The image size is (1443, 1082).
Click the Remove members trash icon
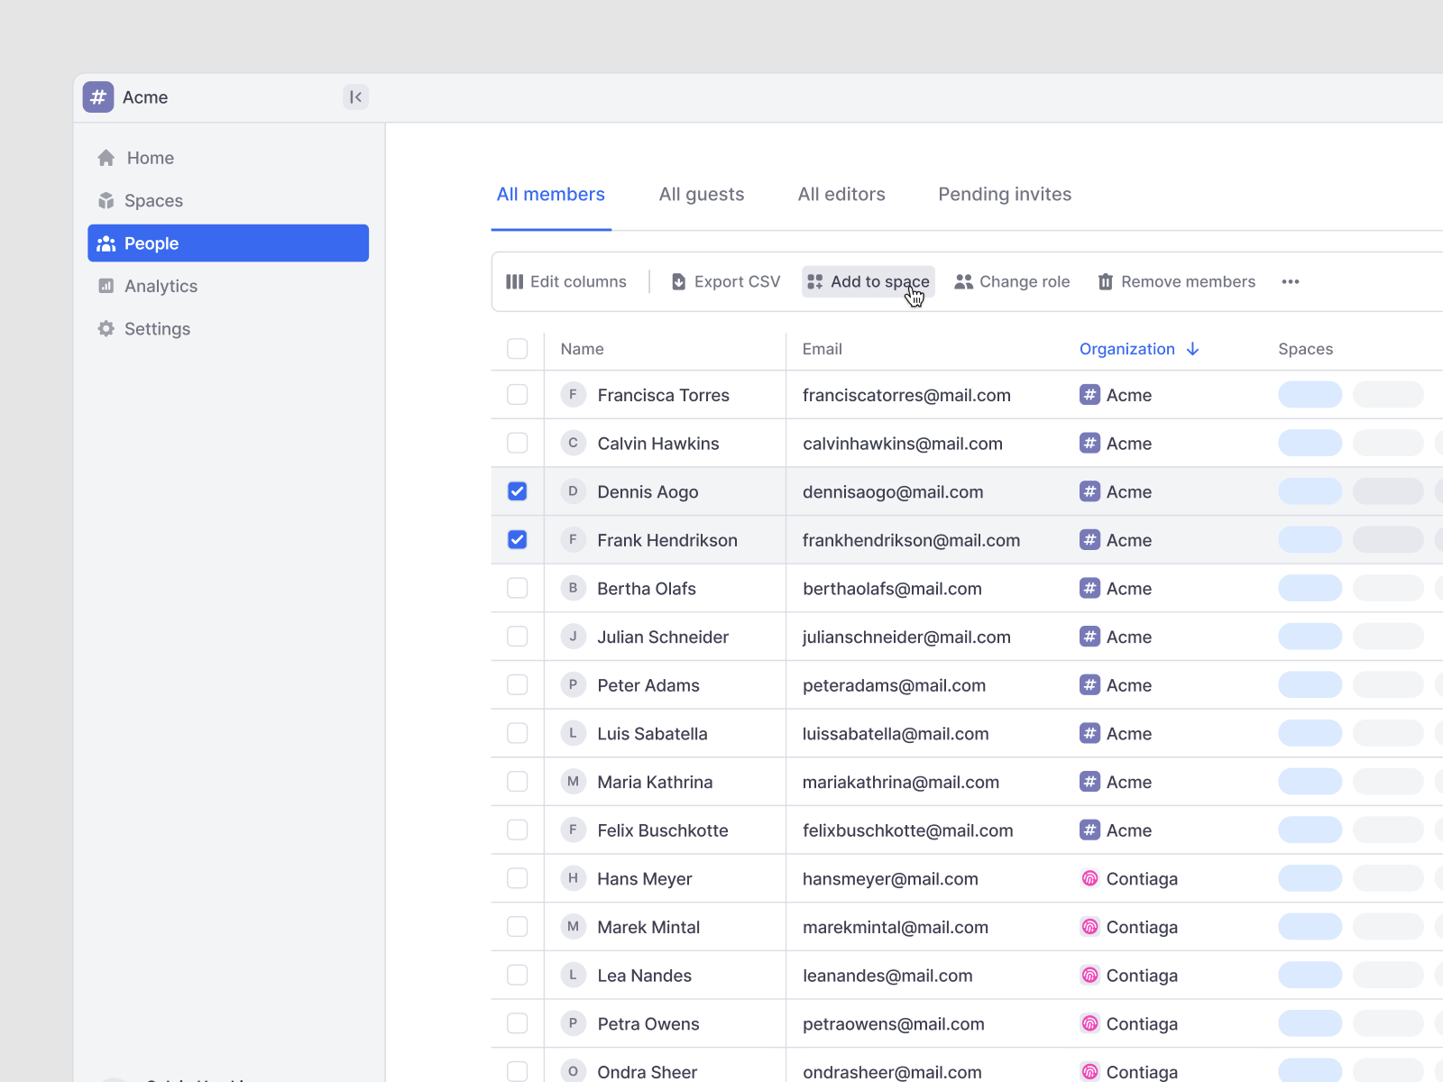1105,282
